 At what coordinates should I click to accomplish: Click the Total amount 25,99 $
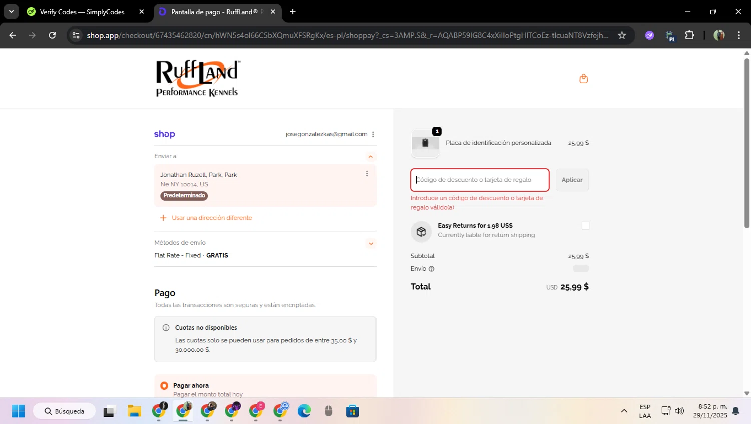pos(574,287)
